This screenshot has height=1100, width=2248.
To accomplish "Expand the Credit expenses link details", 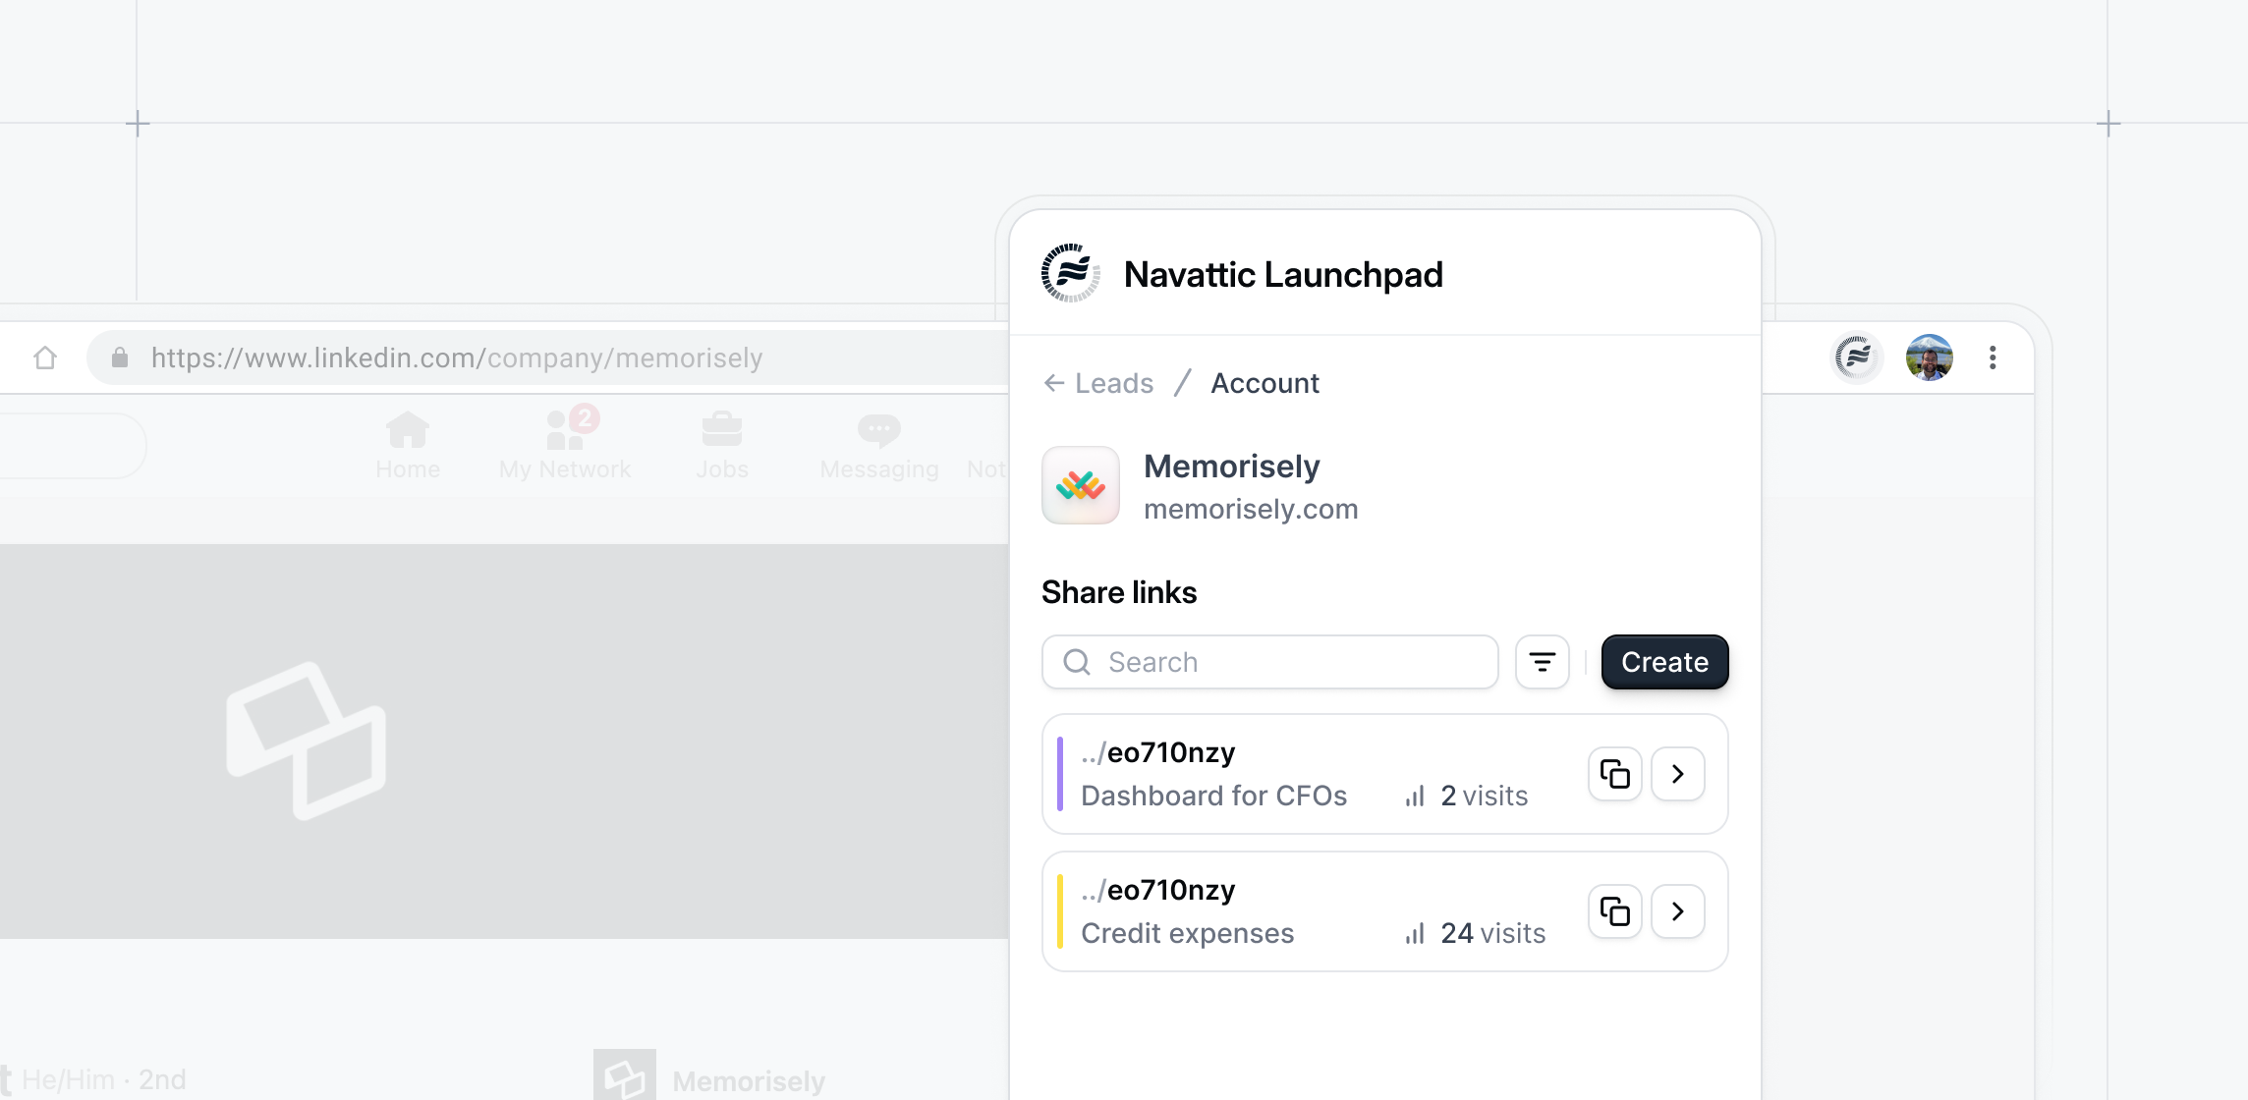I will point(1678,911).
